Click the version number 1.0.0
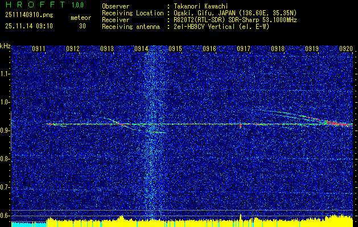This screenshot has width=358, height=227. pyautogui.click(x=77, y=5)
